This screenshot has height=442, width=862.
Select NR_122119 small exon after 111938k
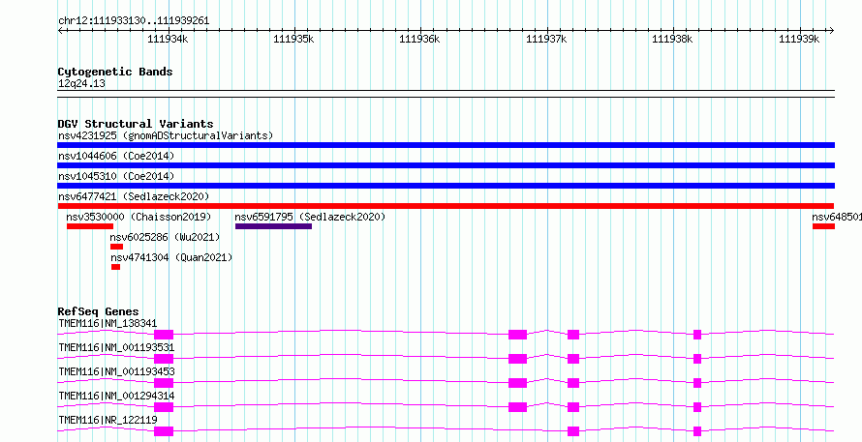point(697,431)
